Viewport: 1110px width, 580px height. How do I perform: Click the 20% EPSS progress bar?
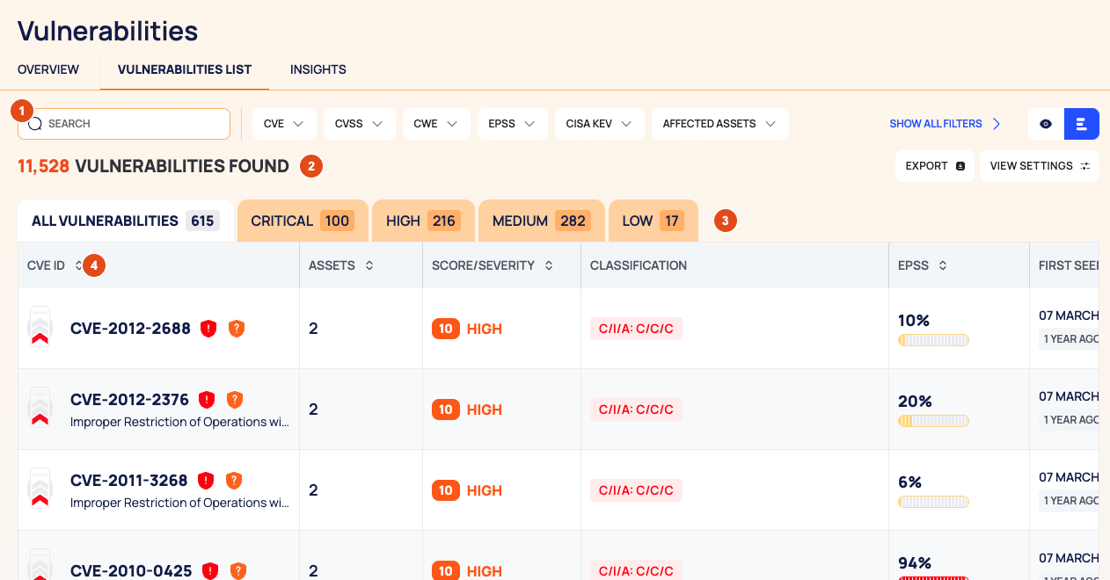pos(933,421)
